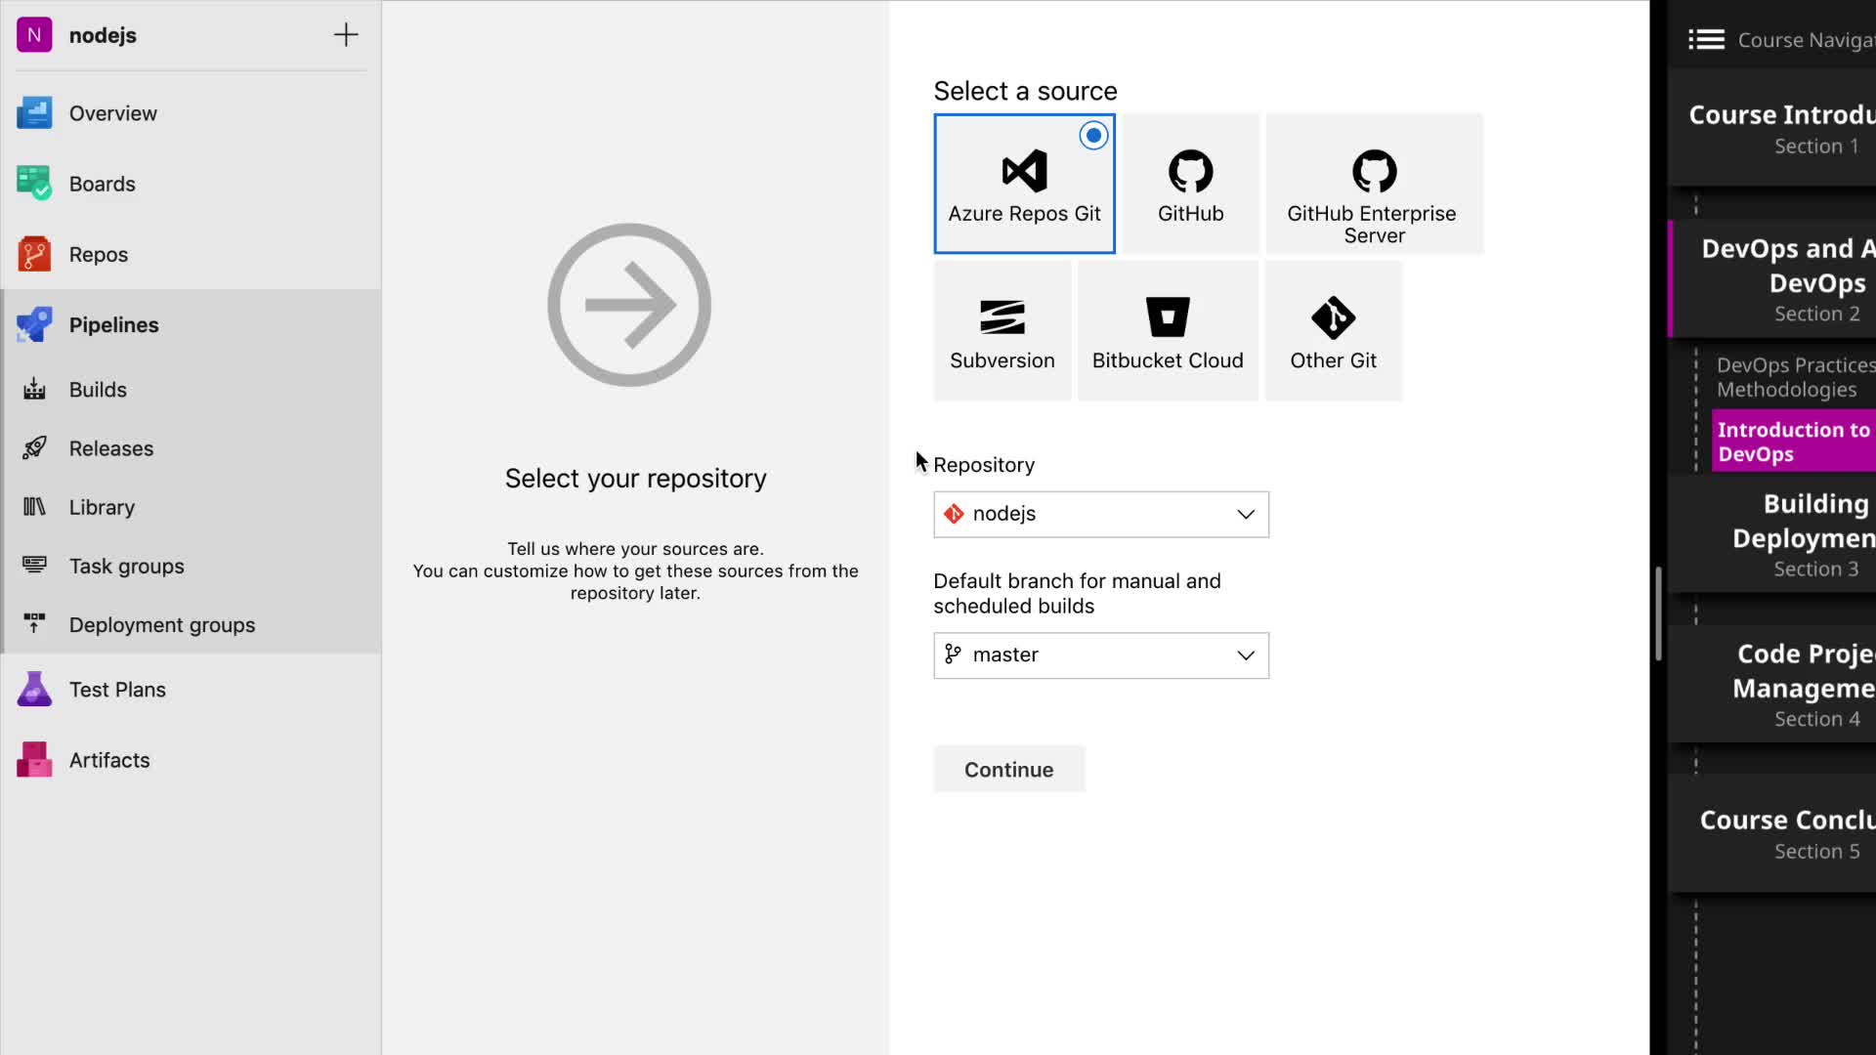
Task: Click the Course Navigation list icon
Action: coord(1706,40)
